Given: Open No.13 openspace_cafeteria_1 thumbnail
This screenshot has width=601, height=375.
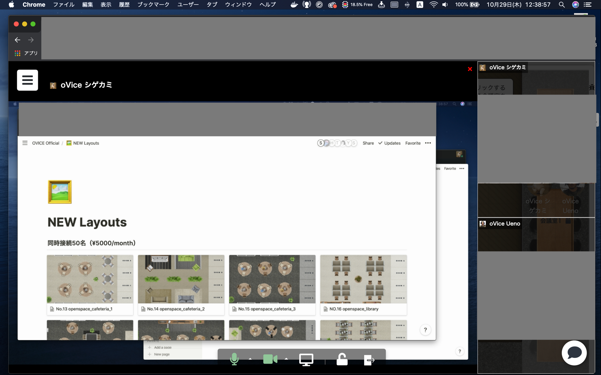Looking at the screenshot, I should (x=90, y=279).
